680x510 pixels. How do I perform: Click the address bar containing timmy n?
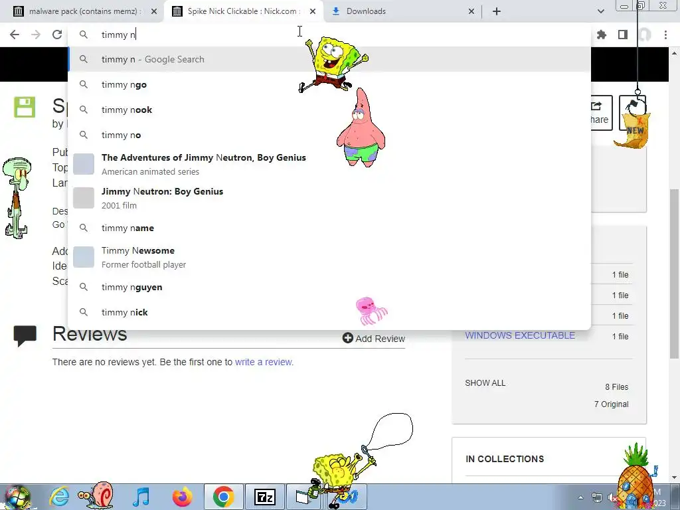(329, 35)
